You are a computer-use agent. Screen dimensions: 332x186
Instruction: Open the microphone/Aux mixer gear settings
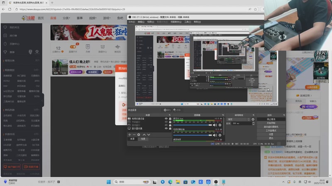[x=220, y=125]
